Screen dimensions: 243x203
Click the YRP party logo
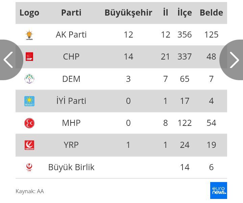click(29, 145)
